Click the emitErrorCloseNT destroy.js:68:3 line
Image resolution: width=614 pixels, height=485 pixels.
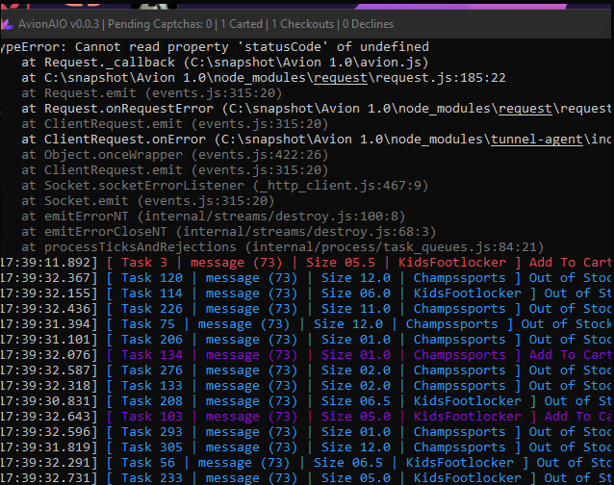coord(229,232)
